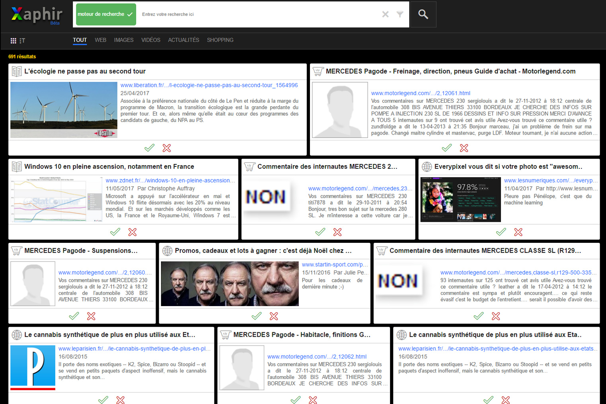
Task: Click the shopping cart icon on the Mercedes Pagode result
Action: [318, 71]
